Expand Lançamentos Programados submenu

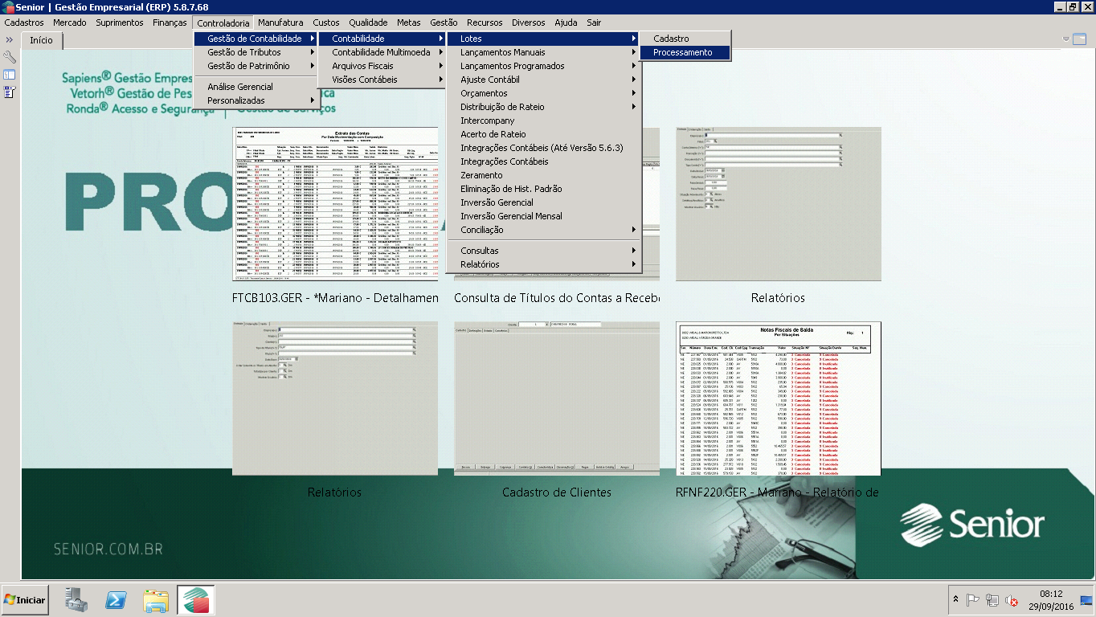coord(543,66)
